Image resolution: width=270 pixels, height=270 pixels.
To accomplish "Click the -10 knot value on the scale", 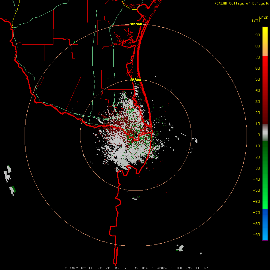I will (256, 146).
